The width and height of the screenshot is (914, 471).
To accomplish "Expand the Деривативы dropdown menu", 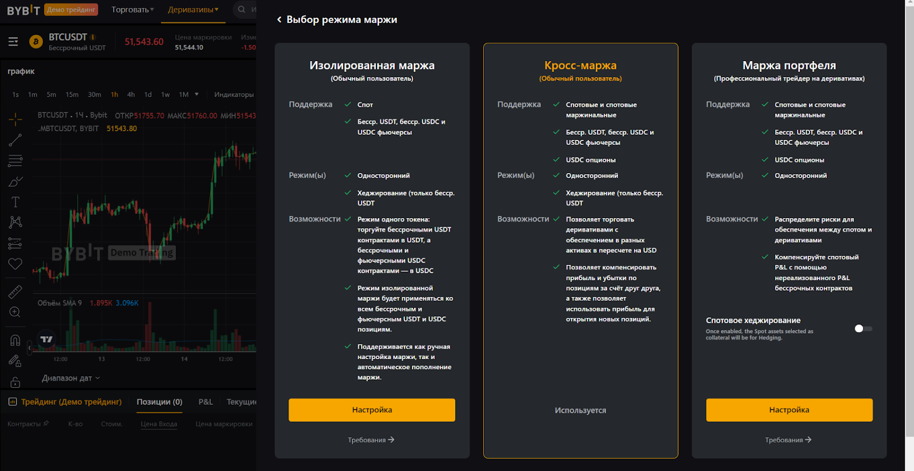I will click(193, 10).
